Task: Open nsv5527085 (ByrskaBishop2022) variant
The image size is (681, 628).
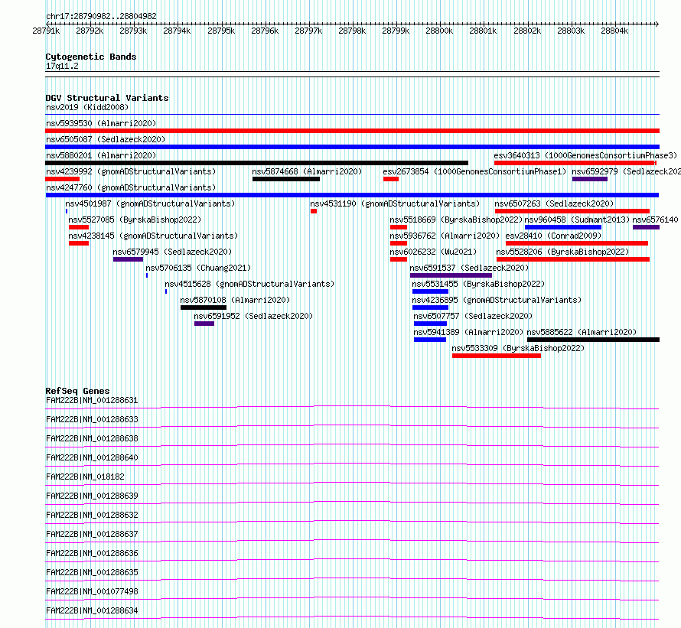Action: tap(135, 220)
